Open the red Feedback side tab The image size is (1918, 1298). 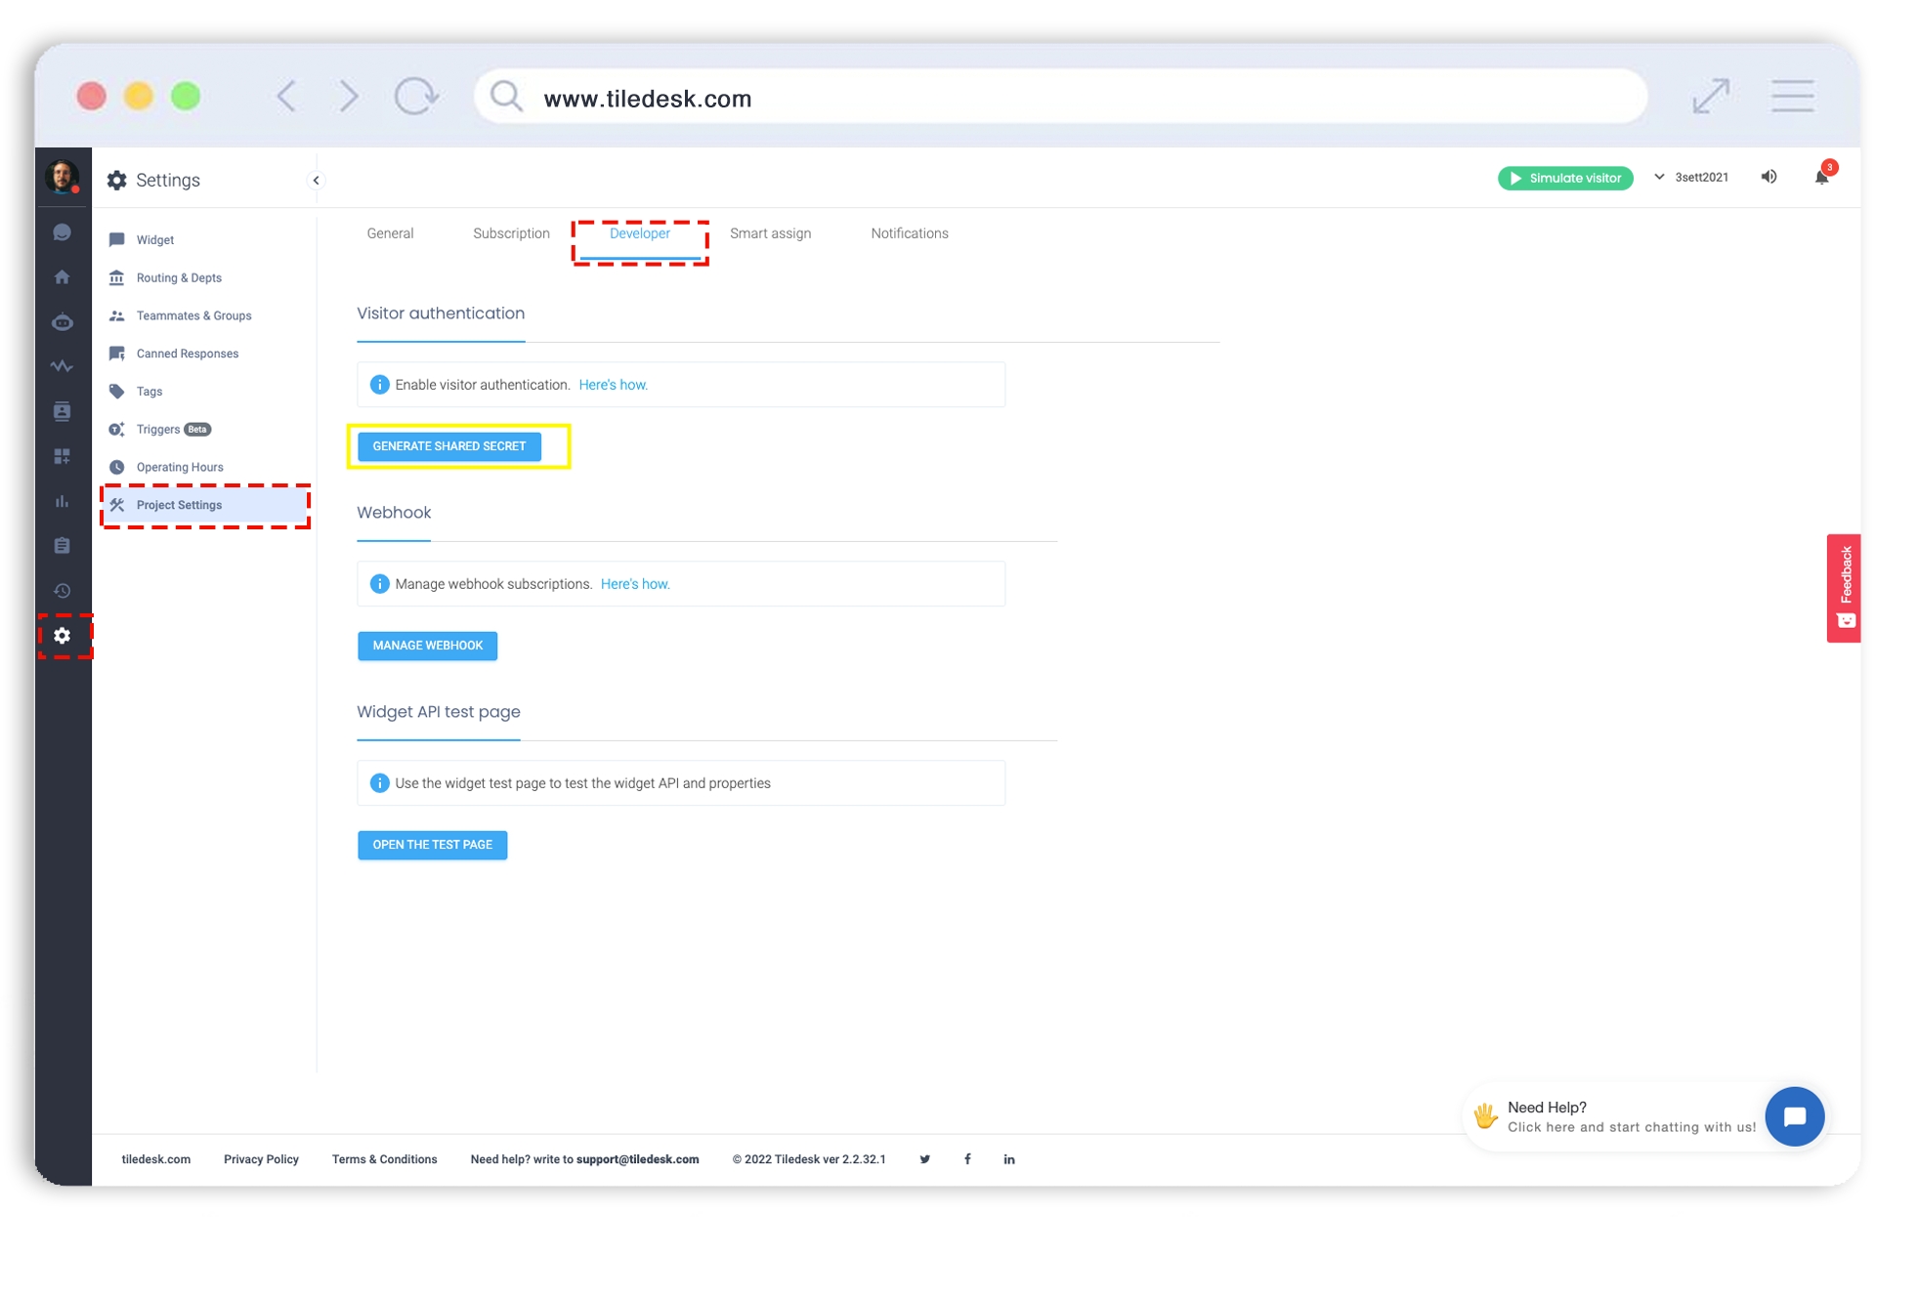tap(1843, 588)
